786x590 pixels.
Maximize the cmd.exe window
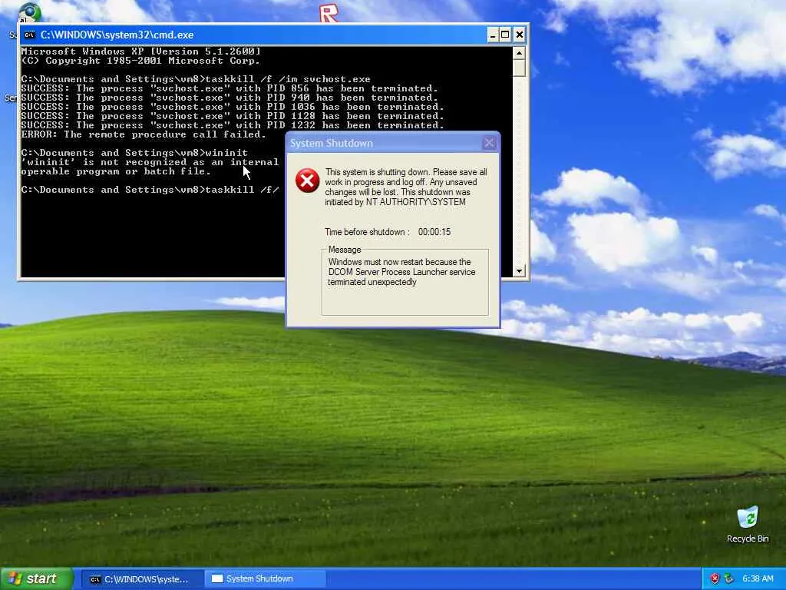pos(505,35)
